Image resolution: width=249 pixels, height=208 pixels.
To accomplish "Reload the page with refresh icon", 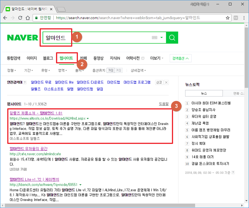I will pos(20,18).
